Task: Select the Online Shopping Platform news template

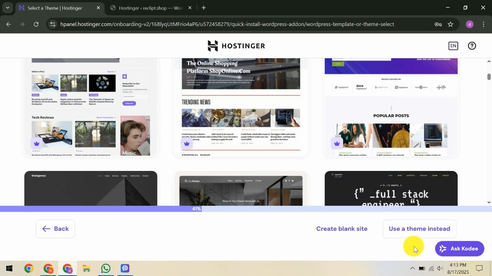Action: pos(241,107)
